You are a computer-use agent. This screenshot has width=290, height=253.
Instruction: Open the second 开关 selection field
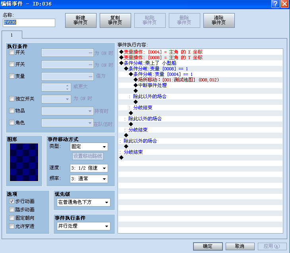pyautogui.click(x=68, y=65)
